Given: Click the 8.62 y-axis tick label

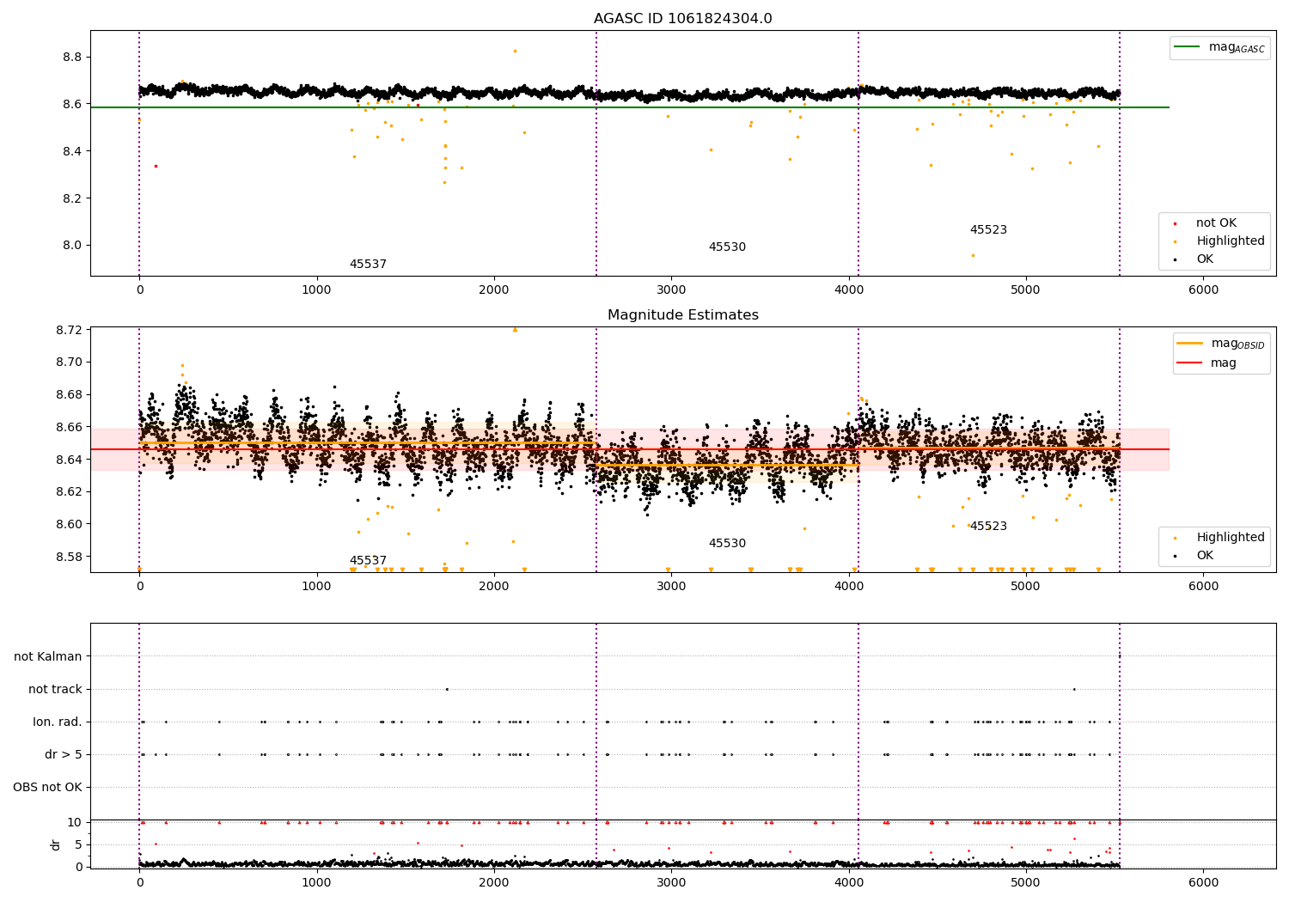Looking at the screenshot, I should click(x=69, y=491).
